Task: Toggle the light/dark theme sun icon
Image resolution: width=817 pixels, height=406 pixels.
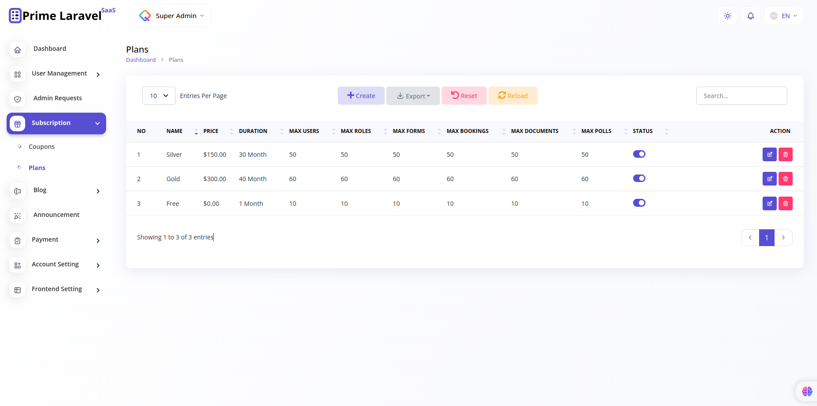Action: [727, 15]
